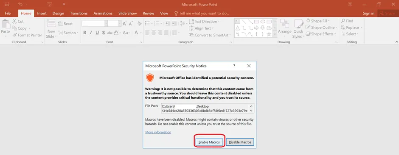Open the Shape Outline dropdown
Screen dimensions: 399x155
pos(321,28)
